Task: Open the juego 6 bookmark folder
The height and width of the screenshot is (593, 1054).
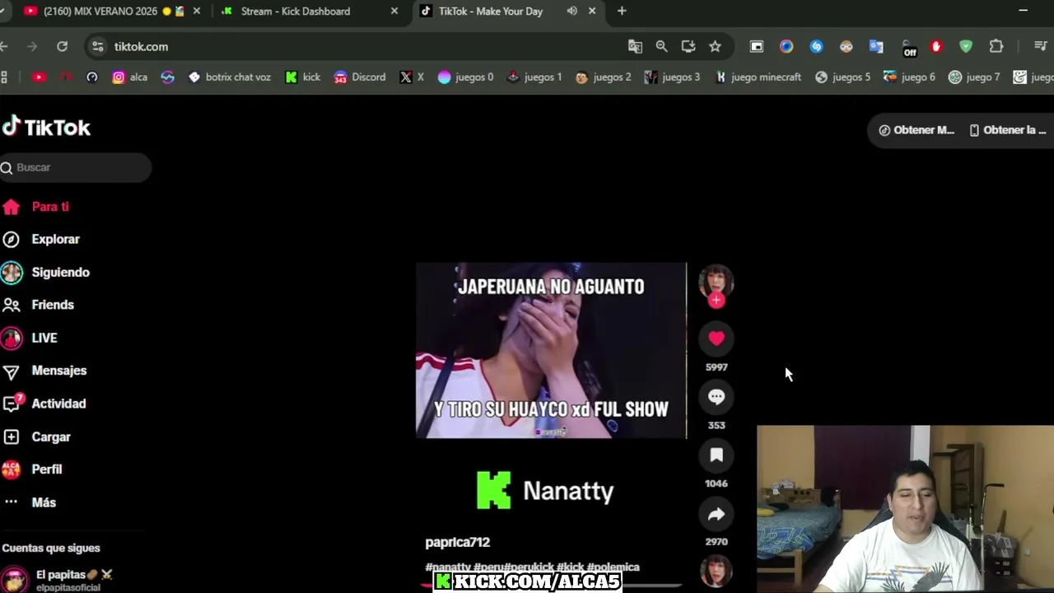Action: pos(909,77)
